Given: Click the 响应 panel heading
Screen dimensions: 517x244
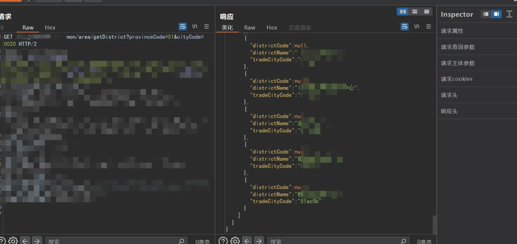Looking at the screenshot, I should (x=226, y=17).
